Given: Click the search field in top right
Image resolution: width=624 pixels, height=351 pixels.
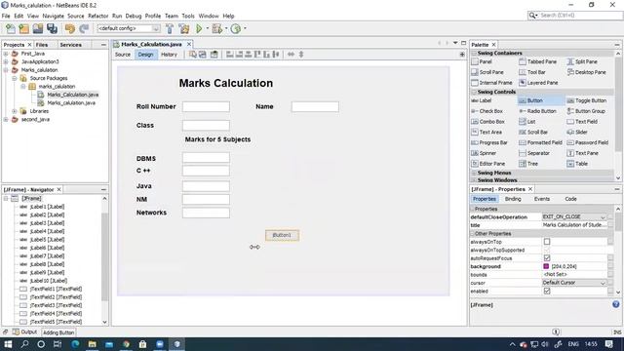Looking at the screenshot, I should coord(574,16).
